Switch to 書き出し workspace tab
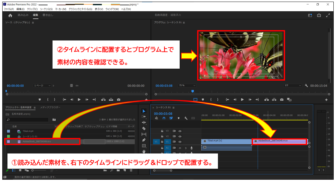Image resolution: width=335 pixels, height=181 pixels. tap(48, 15)
